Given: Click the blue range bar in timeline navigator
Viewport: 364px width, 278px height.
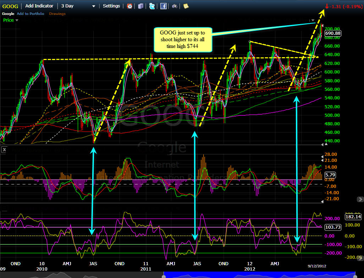Looking at the screenshot, I should point(259,275).
